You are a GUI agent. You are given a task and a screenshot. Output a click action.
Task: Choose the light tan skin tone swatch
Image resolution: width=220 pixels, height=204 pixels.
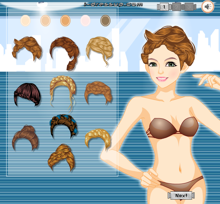(45, 21)
